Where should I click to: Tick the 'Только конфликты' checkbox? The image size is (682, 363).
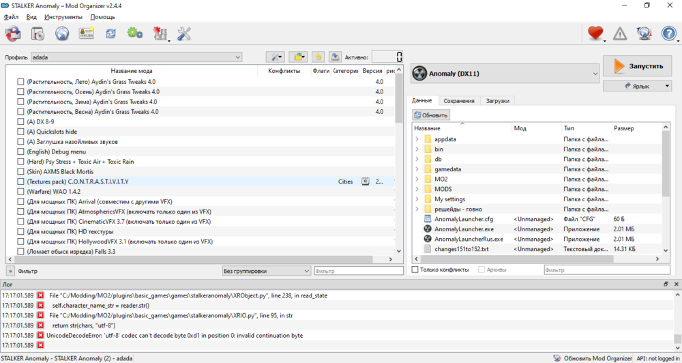click(x=415, y=270)
